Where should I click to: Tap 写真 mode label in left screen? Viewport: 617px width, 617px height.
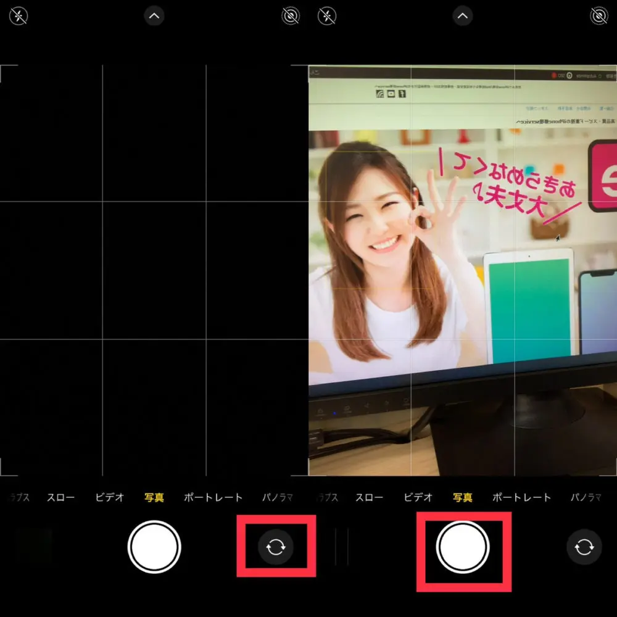point(154,497)
